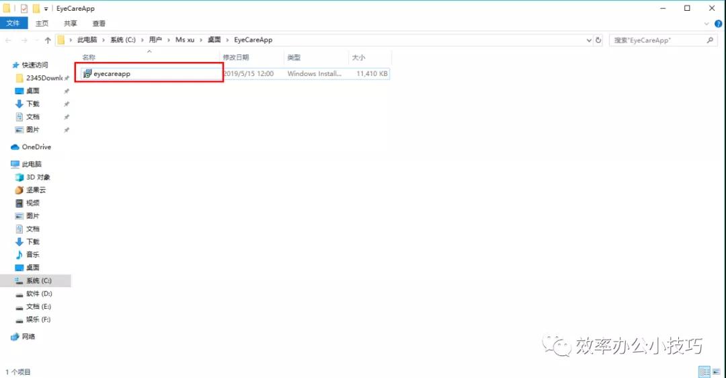Open quick access toolbar customize dropdown
The height and width of the screenshot is (378, 726).
tap(46, 9)
